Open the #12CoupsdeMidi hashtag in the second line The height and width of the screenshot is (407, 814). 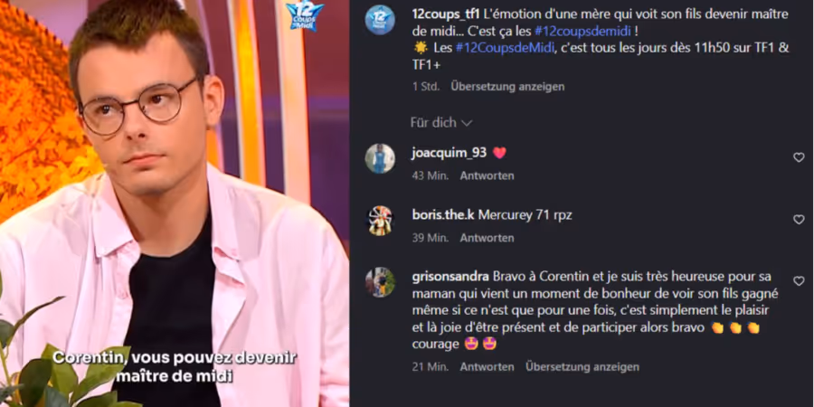(501, 48)
